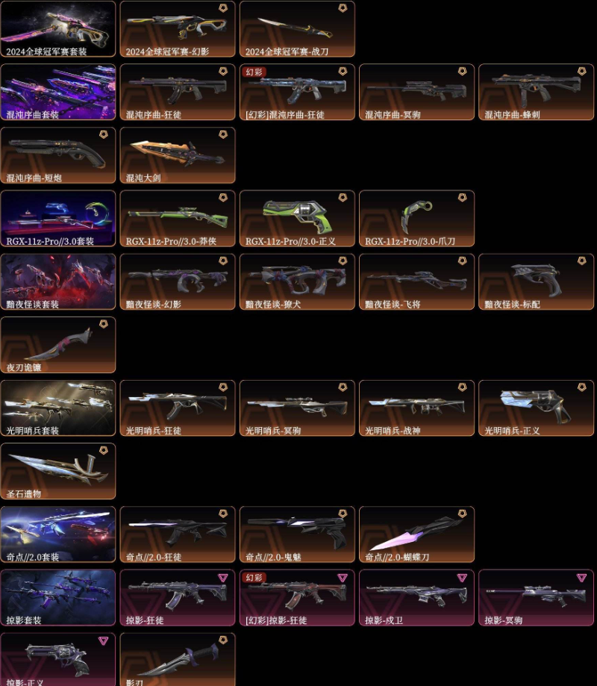
Task: Click the gold tier badge on RGX-11z-Pro//3.0-爪刀
Action: pyautogui.click(x=462, y=198)
